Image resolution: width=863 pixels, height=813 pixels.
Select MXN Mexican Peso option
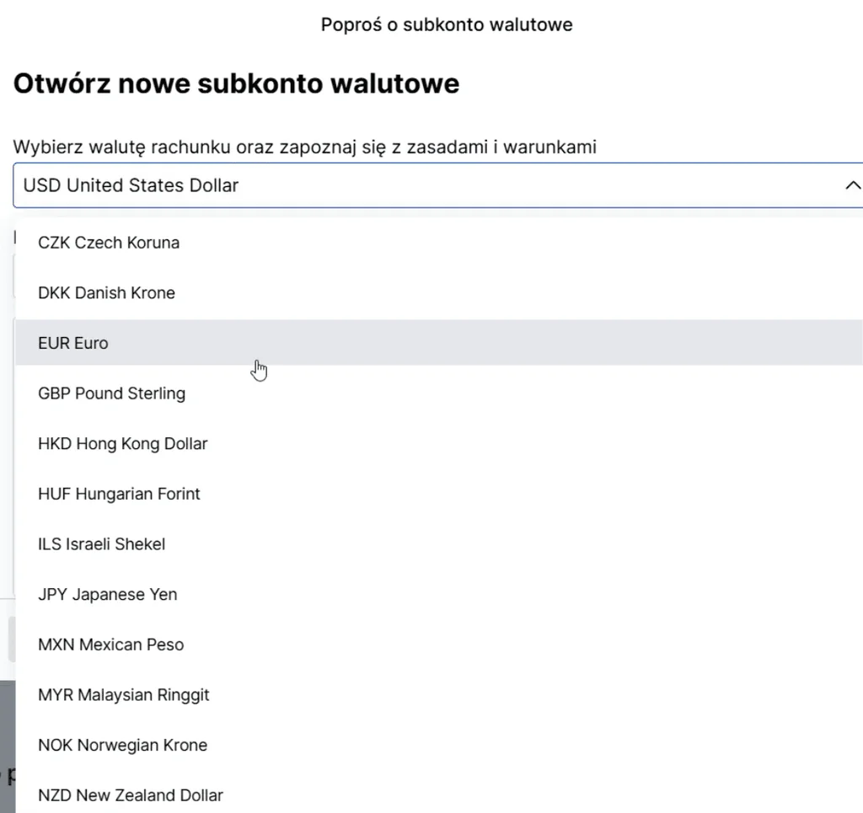[439, 645]
